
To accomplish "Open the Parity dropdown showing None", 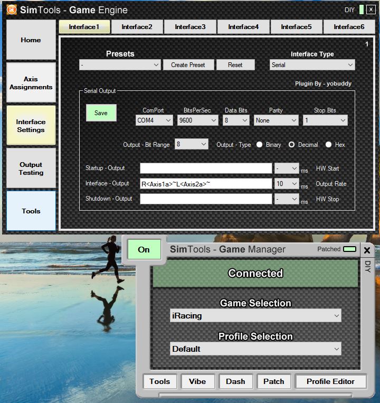I will (276, 120).
